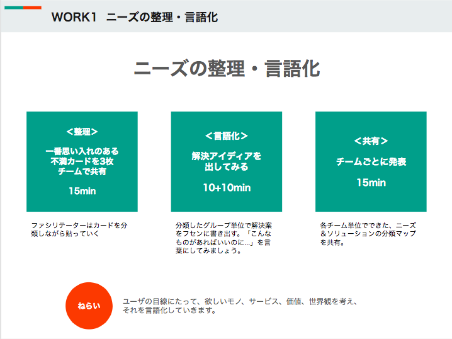Click the '15min' text in the 共有 card
The width and height of the screenshot is (452, 339).
371,183
